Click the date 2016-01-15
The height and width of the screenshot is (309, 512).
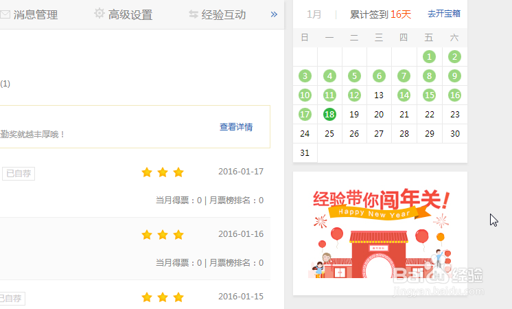tap(241, 296)
